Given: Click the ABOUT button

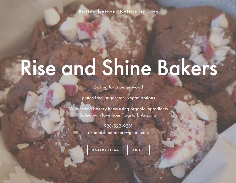Looking at the screenshot, I should [x=139, y=150].
